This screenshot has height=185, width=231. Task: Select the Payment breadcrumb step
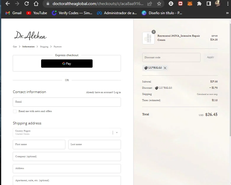click(x=58, y=46)
